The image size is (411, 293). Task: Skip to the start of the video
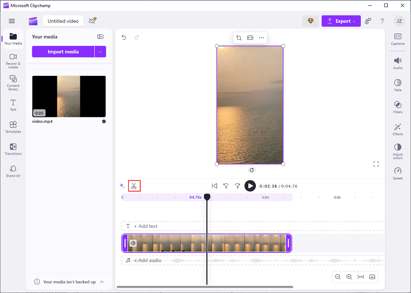tap(214, 186)
